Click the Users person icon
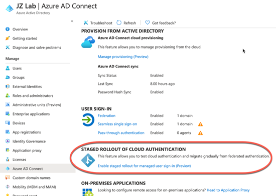This screenshot has width=276, height=196. point(8,68)
